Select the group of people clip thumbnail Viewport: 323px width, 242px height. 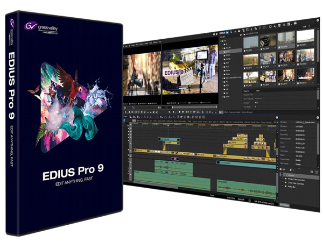point(305,55)
